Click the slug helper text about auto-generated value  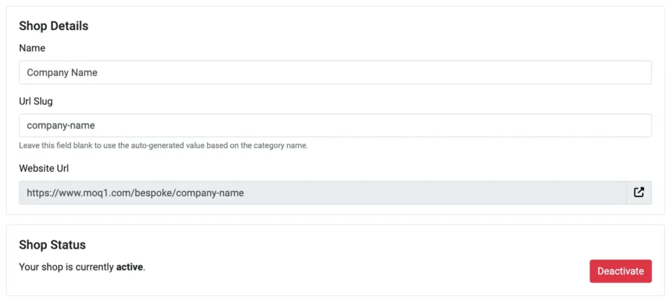[163, 146]
